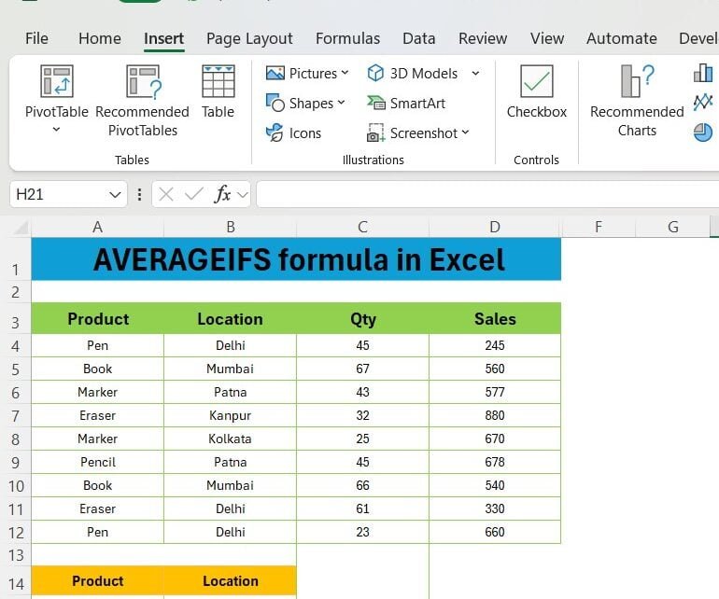Insert a Table from ribbon
Screen dimensions: 719x599
point(218,82)
